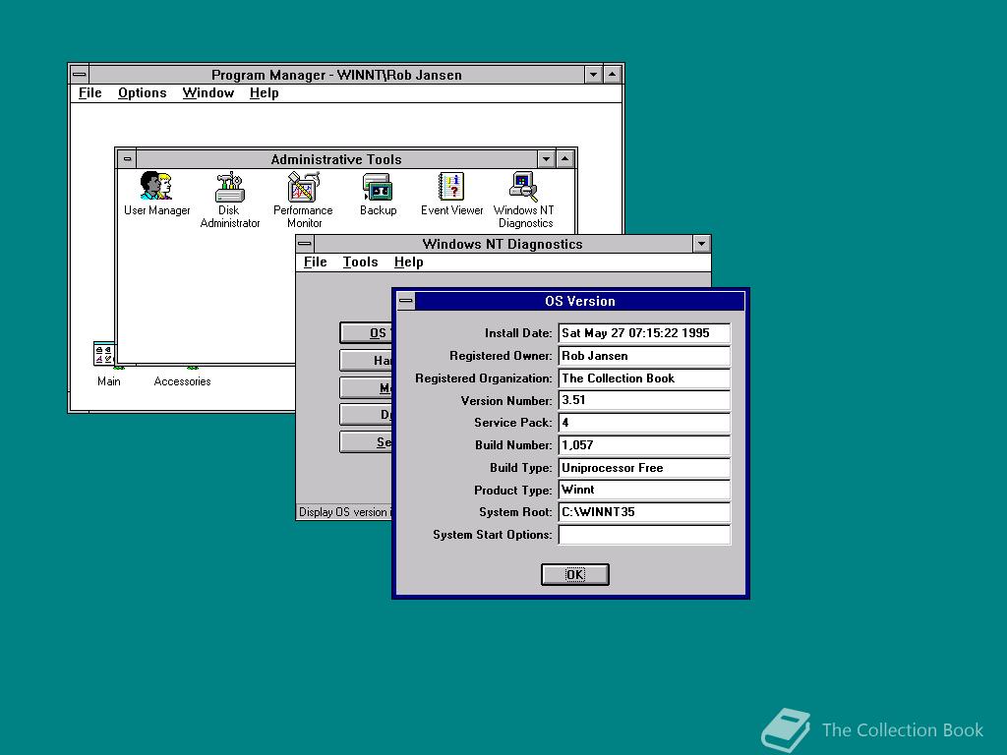The height and width of the screenshot is (755, 1007).
Task: Click the Version Number field showing 3.51
Action: (x=644, y=400)
